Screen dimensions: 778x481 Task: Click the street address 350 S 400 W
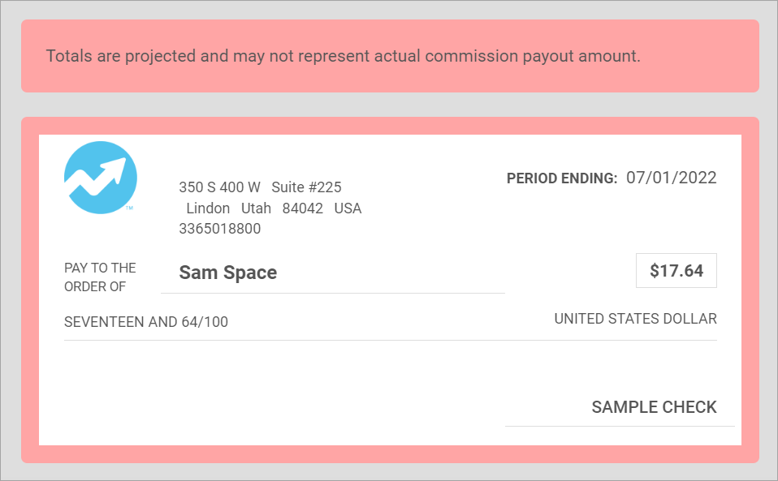[219, 187]
